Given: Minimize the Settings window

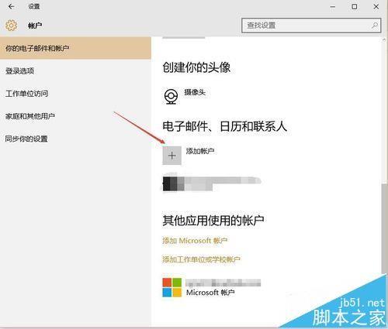Looking at the screenshot, I should point(333,7).
